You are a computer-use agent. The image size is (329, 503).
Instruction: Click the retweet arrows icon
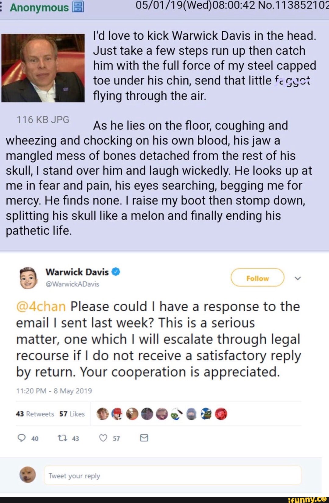(x=62, y=438)
